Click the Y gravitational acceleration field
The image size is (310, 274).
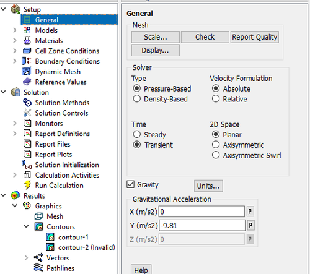point(202,225)
